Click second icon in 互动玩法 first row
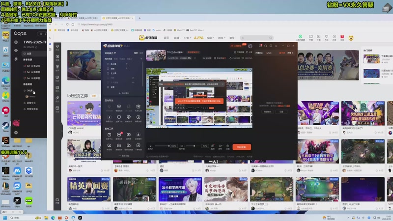 119,107
